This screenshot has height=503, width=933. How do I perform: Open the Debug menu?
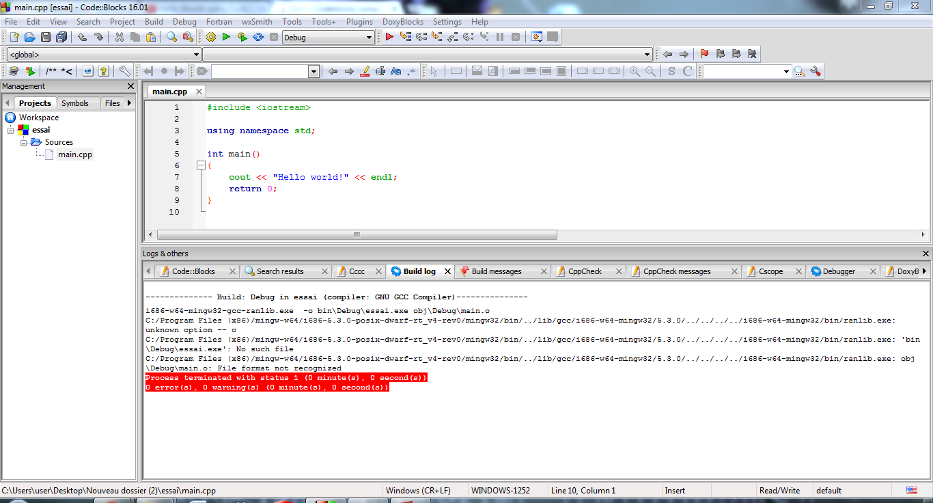[x=184, y=22]
